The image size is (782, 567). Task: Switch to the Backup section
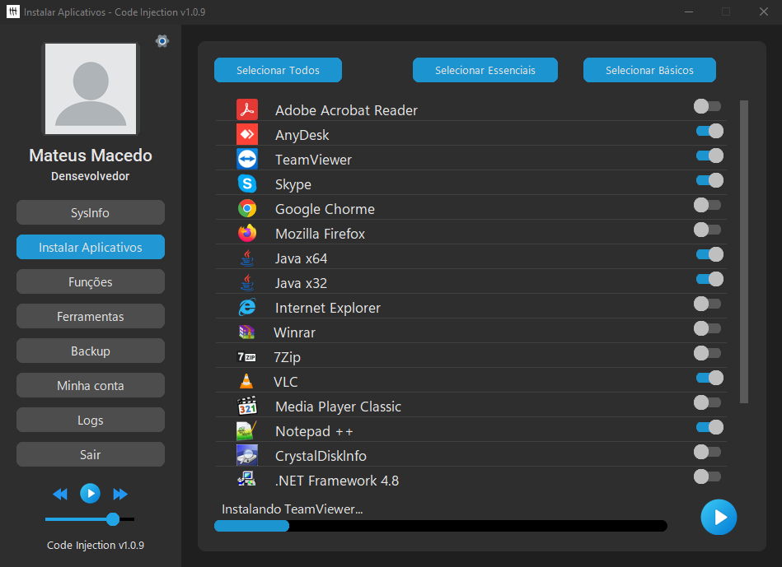[91, 351]
